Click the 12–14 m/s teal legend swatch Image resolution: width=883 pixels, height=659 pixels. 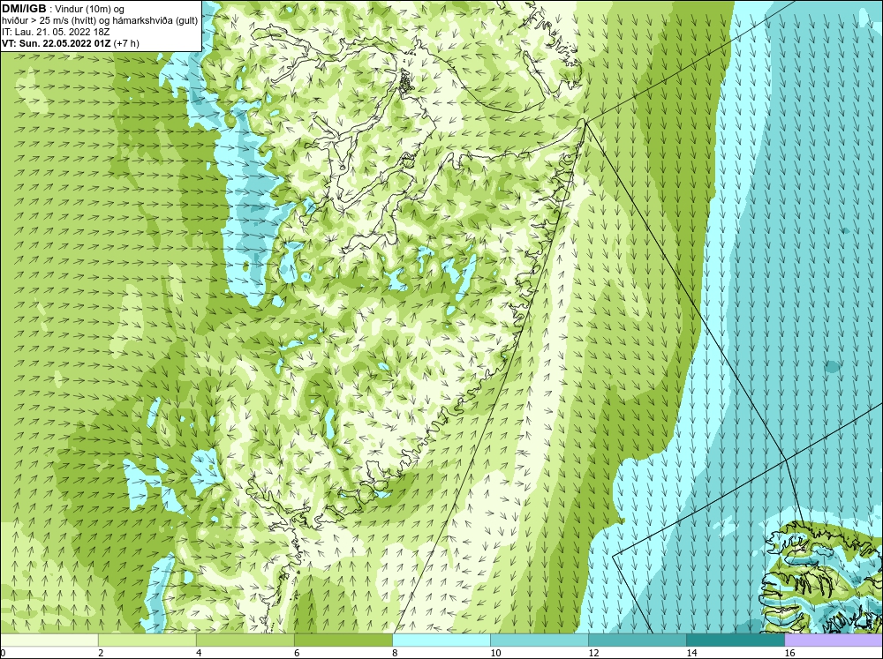click(x=638, y=640)
